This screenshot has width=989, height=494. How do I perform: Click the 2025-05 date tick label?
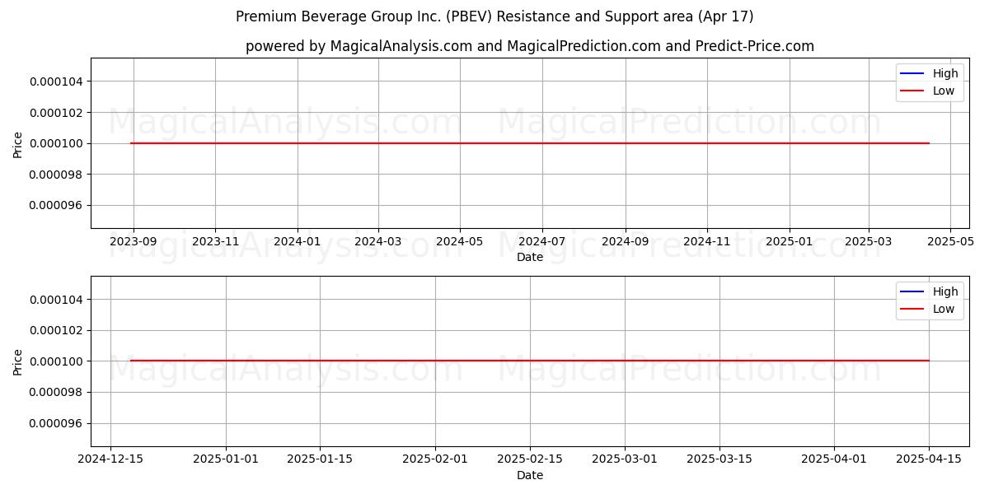point(950,243)
